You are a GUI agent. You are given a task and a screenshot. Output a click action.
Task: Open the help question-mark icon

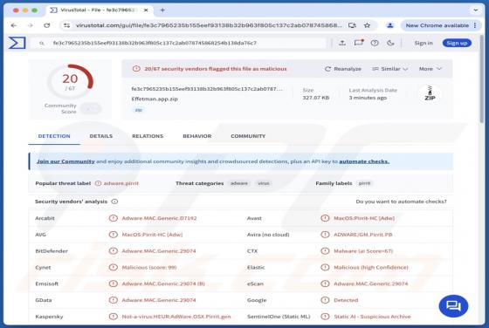[x=375, y=43]
